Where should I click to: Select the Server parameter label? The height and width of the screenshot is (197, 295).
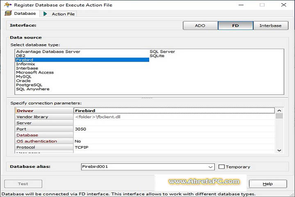click(x=44, y=123)
